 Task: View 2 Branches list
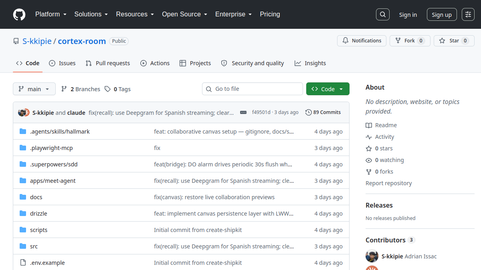pyautogui.click(x=81, y=89)
